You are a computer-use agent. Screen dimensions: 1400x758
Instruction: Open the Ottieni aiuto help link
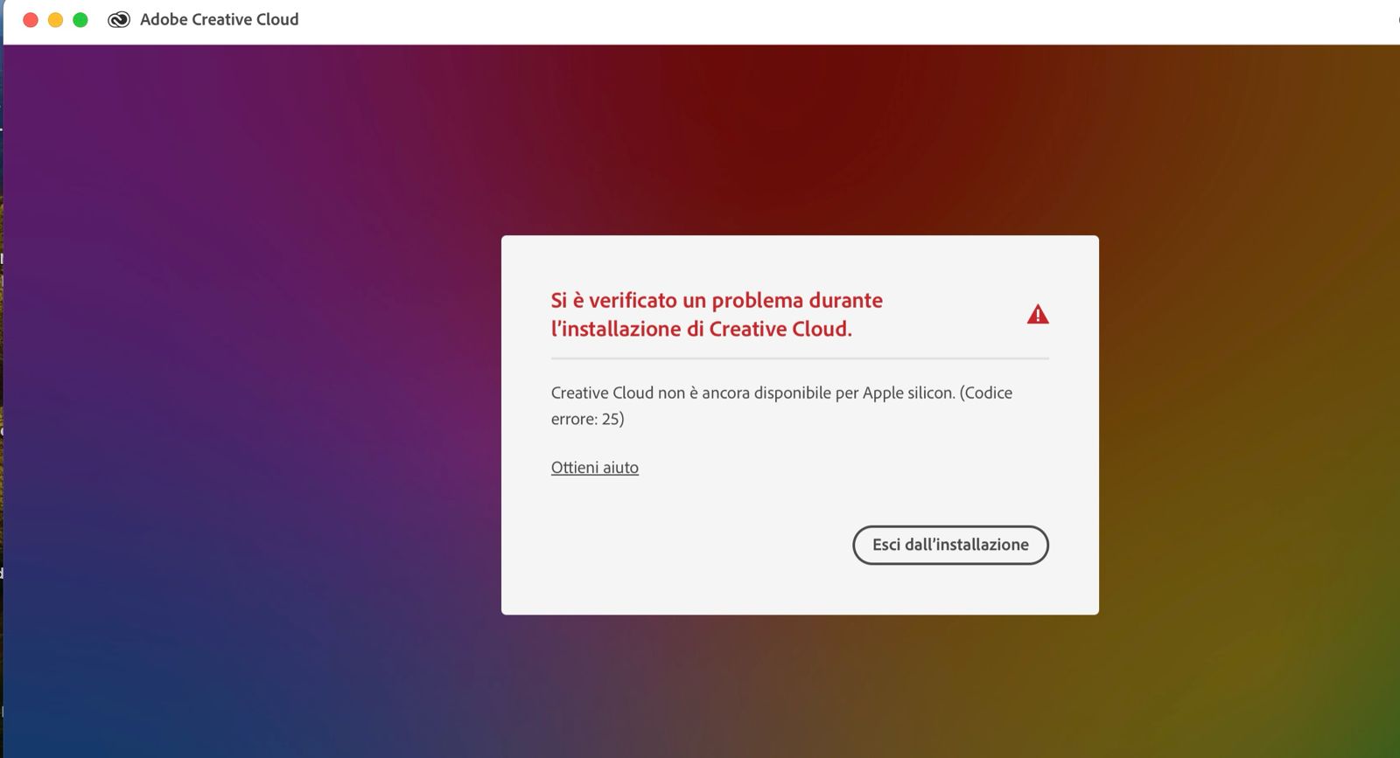tap(595, 468)
